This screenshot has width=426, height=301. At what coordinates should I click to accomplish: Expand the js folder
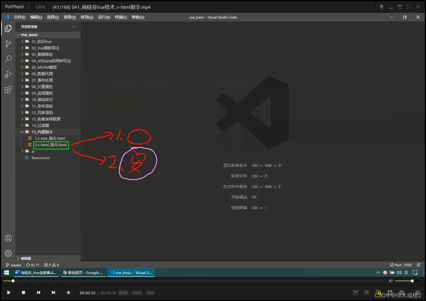click(48, 151)
